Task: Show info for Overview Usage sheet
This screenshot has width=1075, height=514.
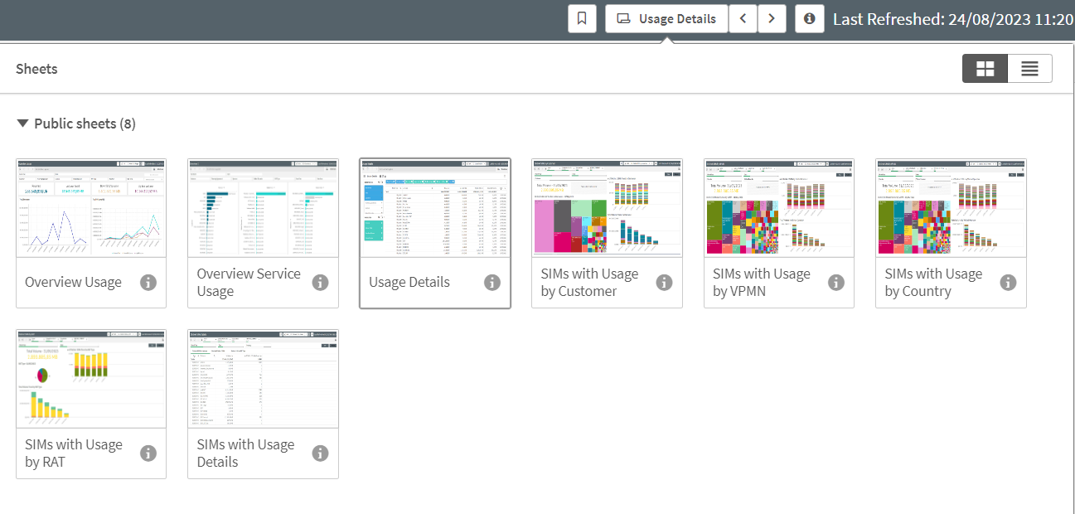Action: [148, 283]
